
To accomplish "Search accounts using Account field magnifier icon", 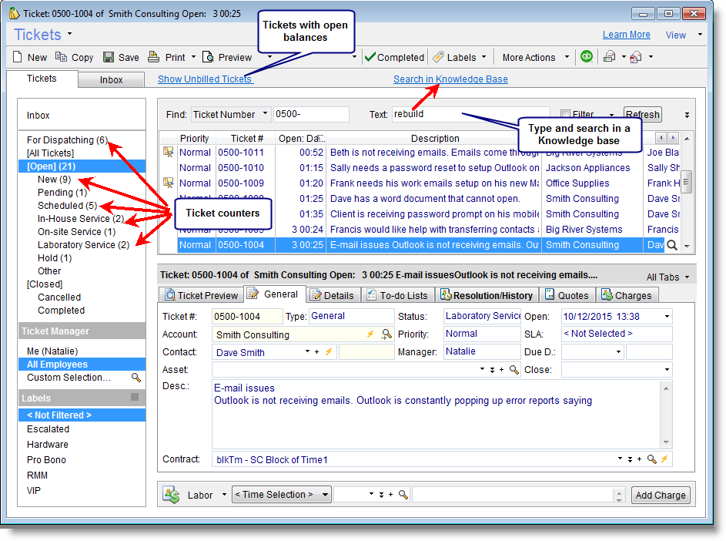I will (386, 334).
